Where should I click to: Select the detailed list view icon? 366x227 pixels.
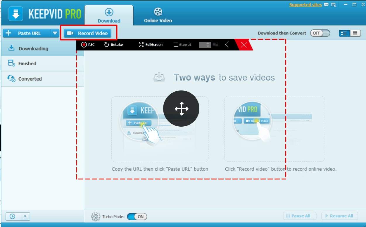pyautogui.click(x=344, y=33)
